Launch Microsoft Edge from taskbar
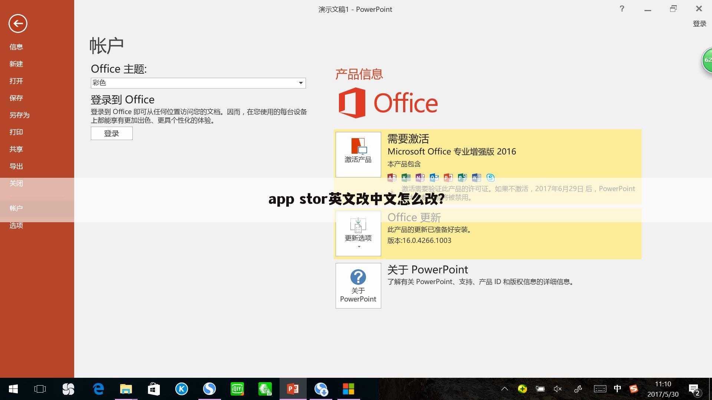Image resolution: width=712 pixels, height=400 pixels. click(x=98, y=389)
